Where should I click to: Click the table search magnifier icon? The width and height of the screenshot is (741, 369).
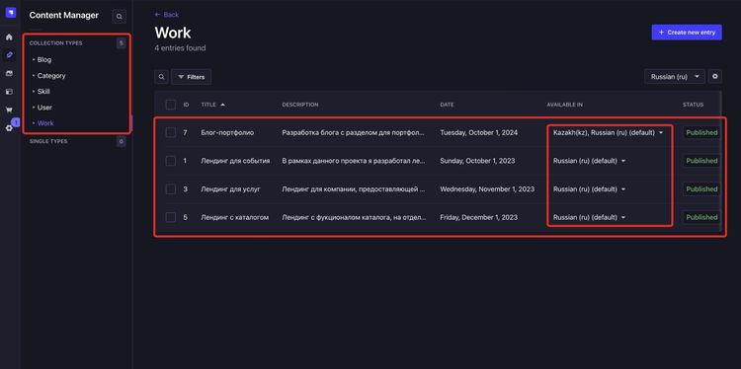click(162, 76)
